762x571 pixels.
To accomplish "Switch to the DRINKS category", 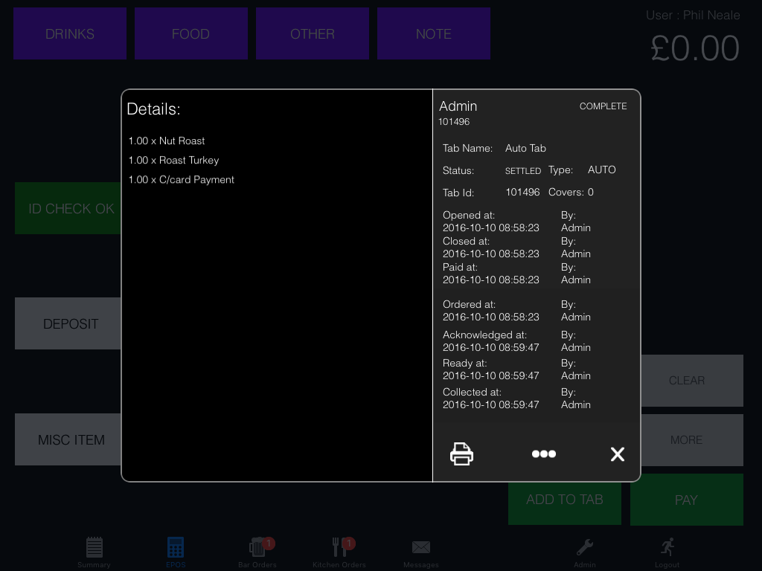I will coord(70,33).
